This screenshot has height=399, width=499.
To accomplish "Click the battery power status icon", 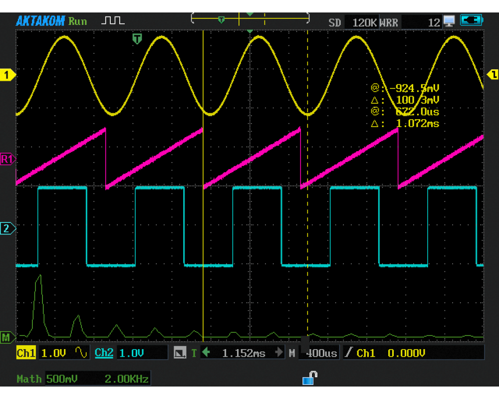I will [x=472, y=20].
